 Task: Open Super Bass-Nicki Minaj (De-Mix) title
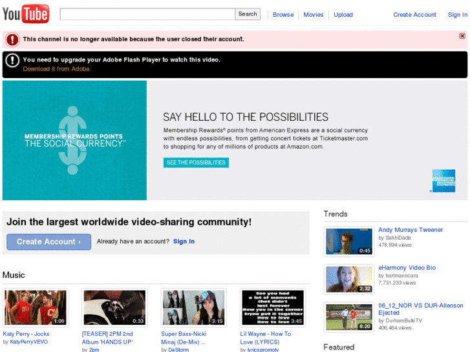tap(184, 338)
